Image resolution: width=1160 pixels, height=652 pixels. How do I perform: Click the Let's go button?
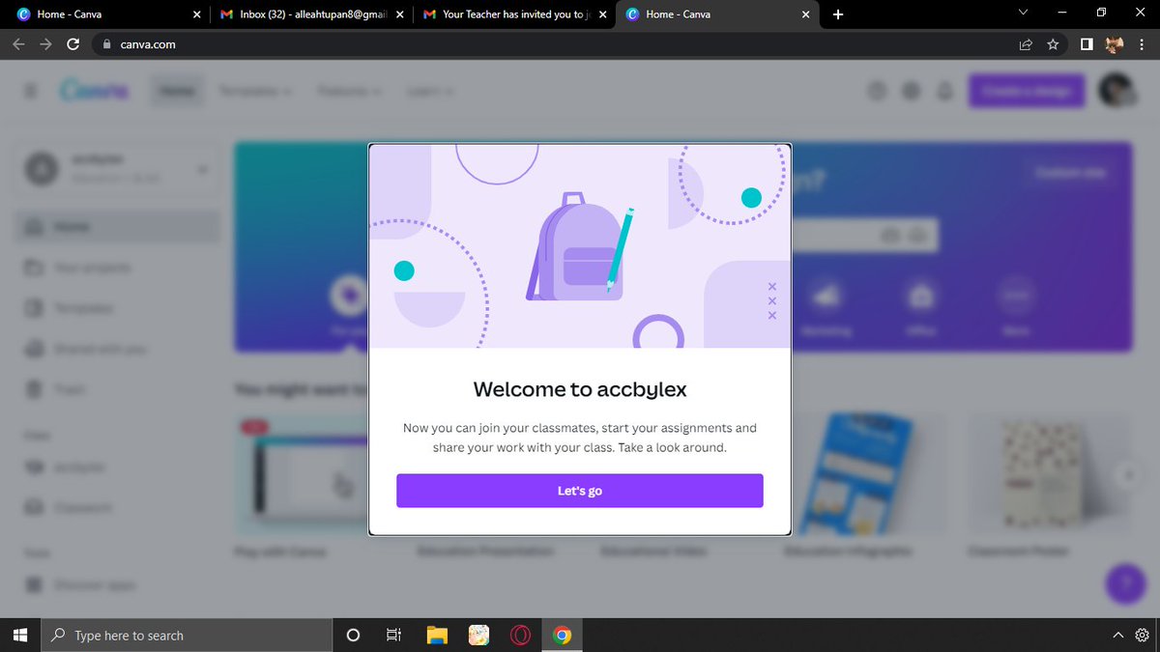[580, 491]
